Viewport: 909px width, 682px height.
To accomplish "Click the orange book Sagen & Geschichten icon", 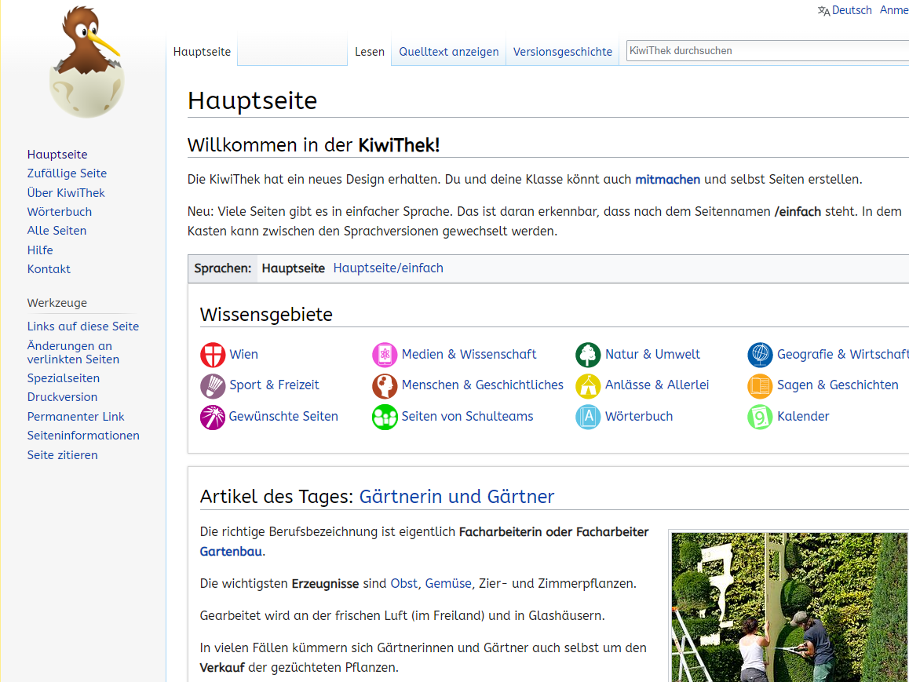I will click(x=760, y=385).
